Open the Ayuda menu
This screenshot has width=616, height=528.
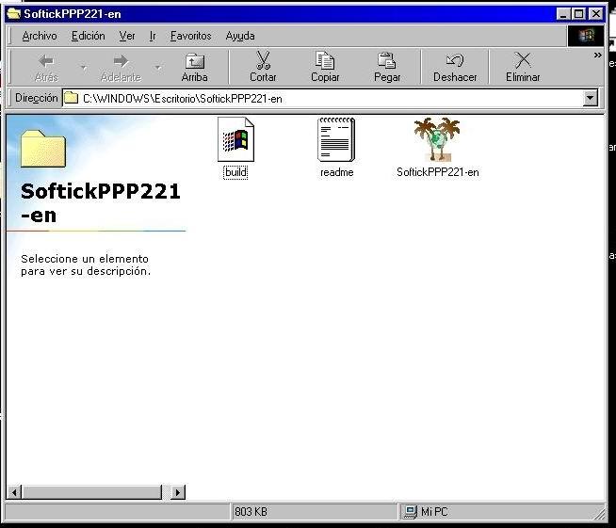(240, 36)
